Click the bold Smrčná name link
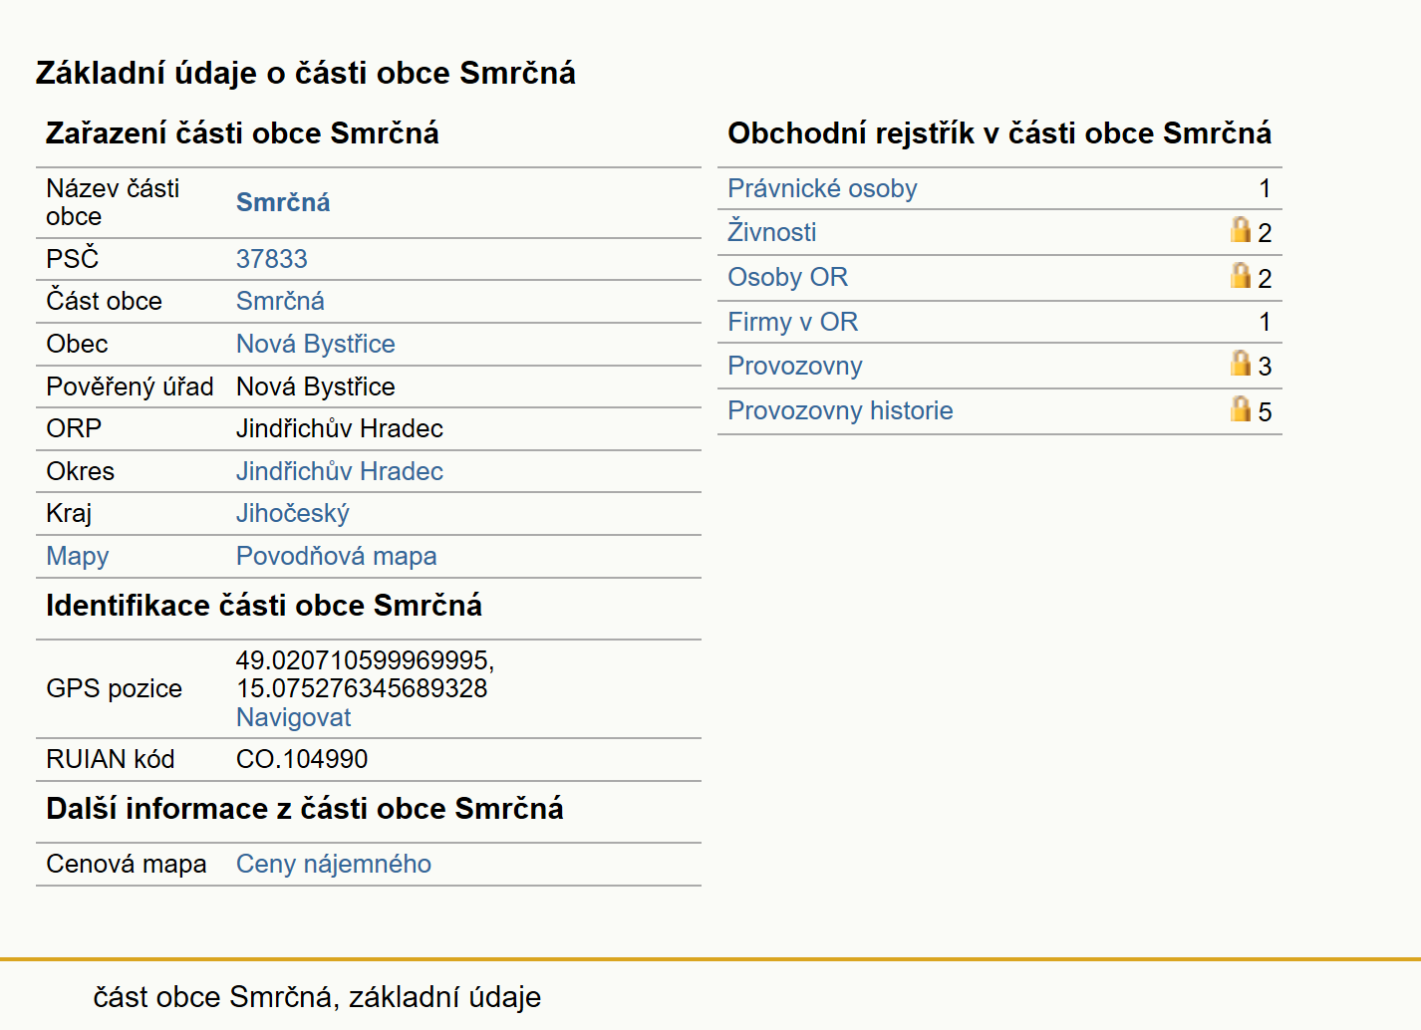The width and height of the screenshot is (1421, 1030). point(283,202)
